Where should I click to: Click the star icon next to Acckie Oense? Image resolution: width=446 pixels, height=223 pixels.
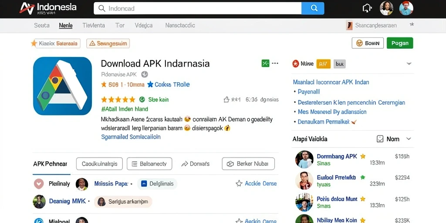[239, 183]
